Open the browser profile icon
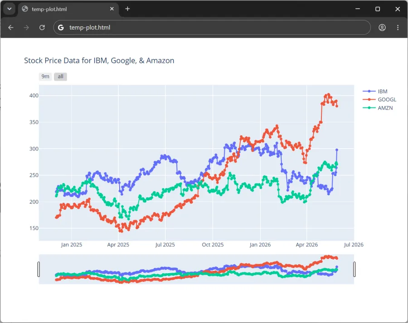408x323 pixels. click(382, 28)
